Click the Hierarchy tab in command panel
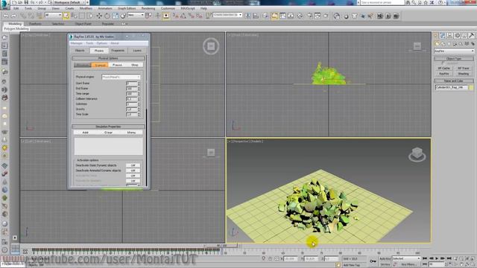477x268 pixels. (450, 36)
